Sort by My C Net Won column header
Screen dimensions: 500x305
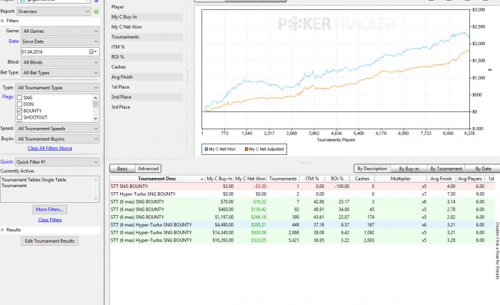tap(250, 179)
